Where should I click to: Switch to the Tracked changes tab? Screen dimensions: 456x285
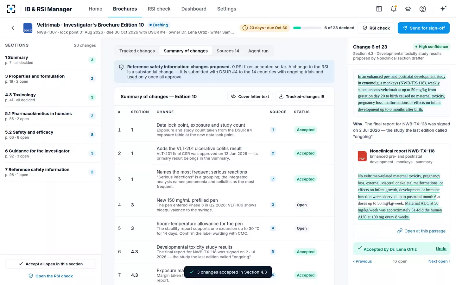tap(137, 51)
